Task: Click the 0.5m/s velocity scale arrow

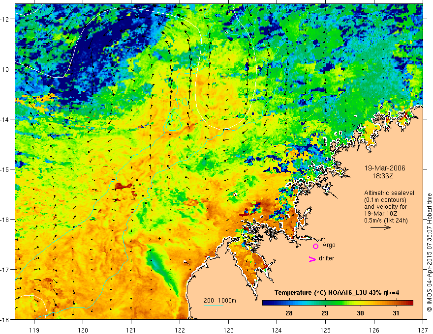Action: pos(380,227)
